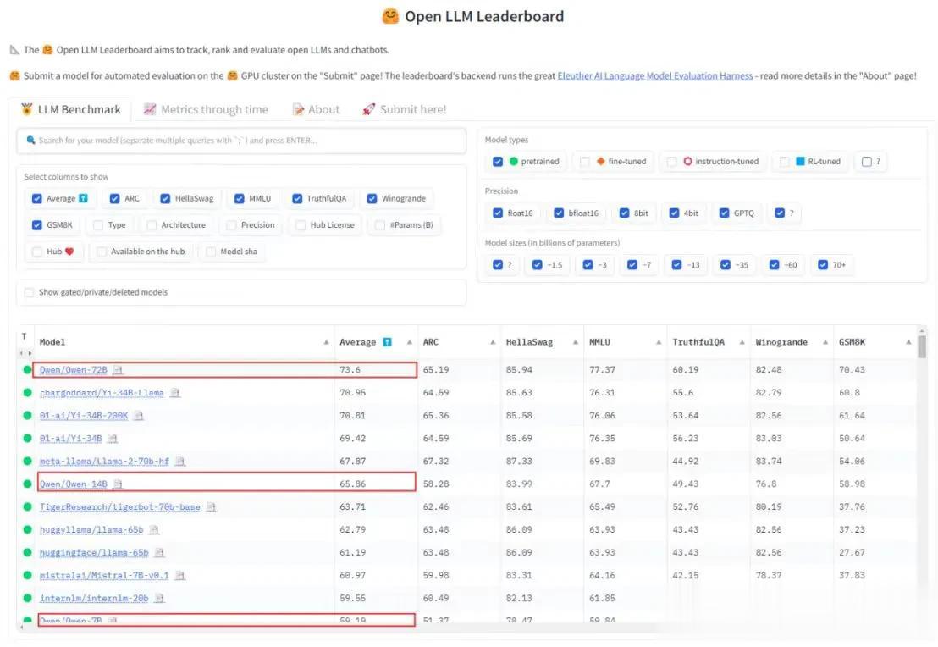Toggle the ~1.5 model size filter
This screenshot has height=647, width=938.
[x=538, y=264]
